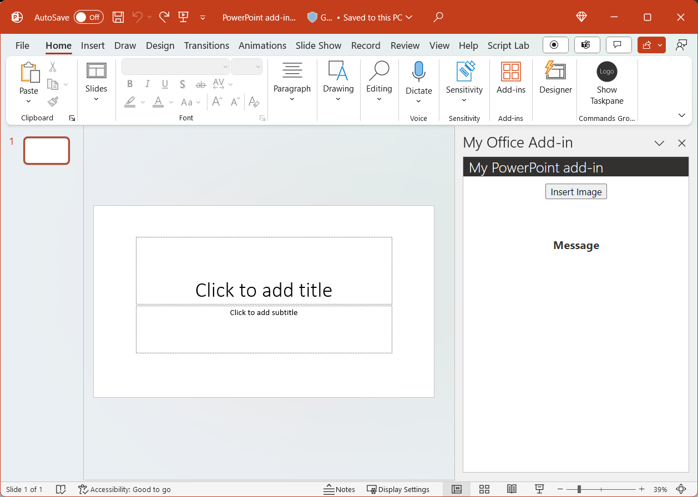Click the Insert Image button
The height and width of the screenshot is (497, 698).
pyautogui.click(x=576, y=191)
